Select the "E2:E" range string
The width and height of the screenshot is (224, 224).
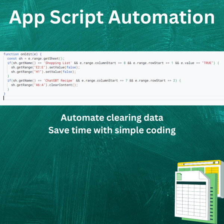[x=40, y=68]
